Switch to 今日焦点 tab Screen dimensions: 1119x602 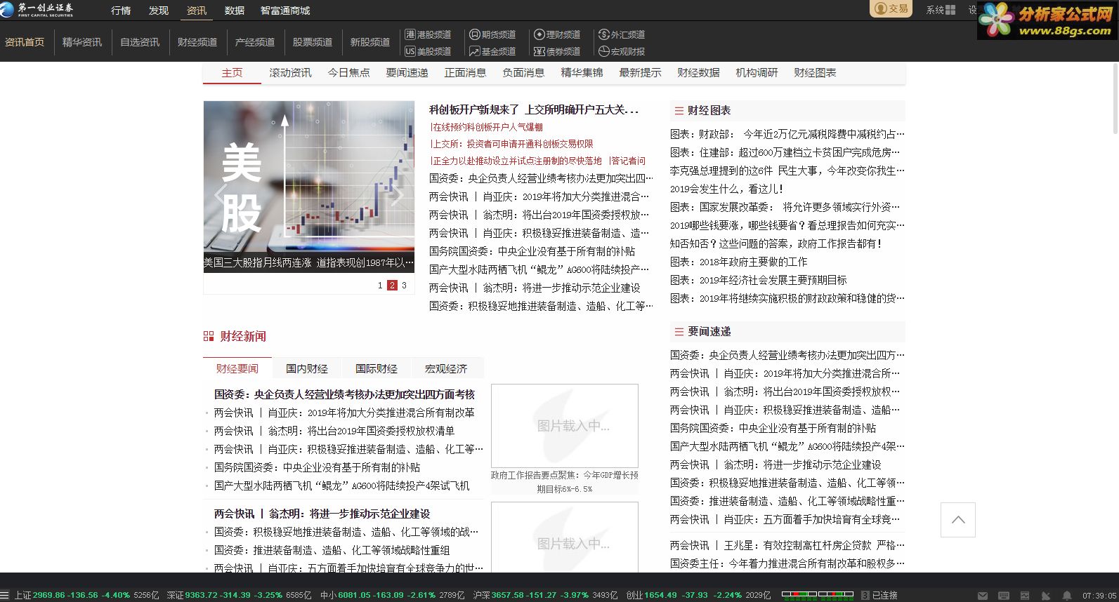pos(348,73)
